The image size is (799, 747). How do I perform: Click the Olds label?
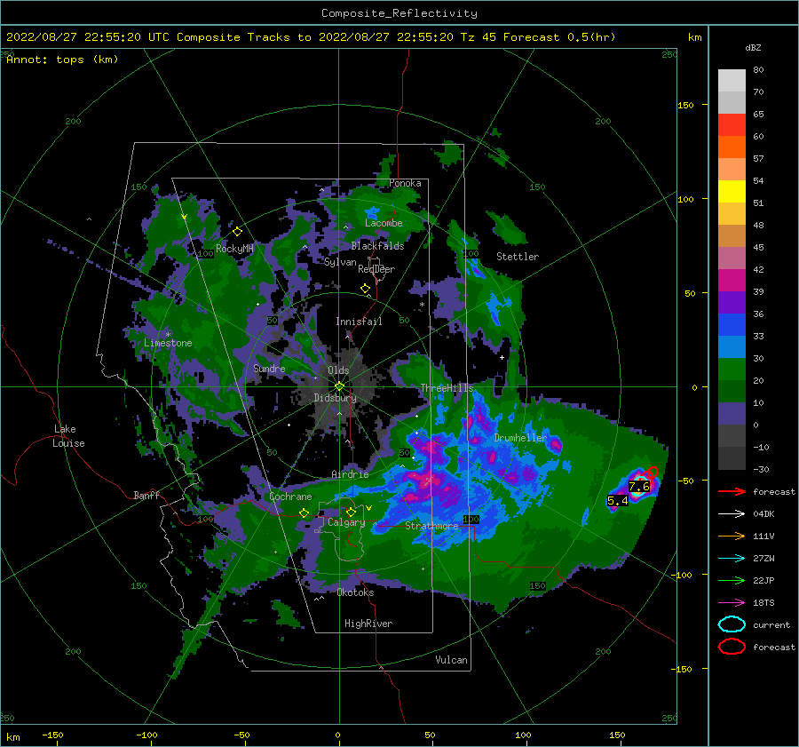click(x=338, y=370)
